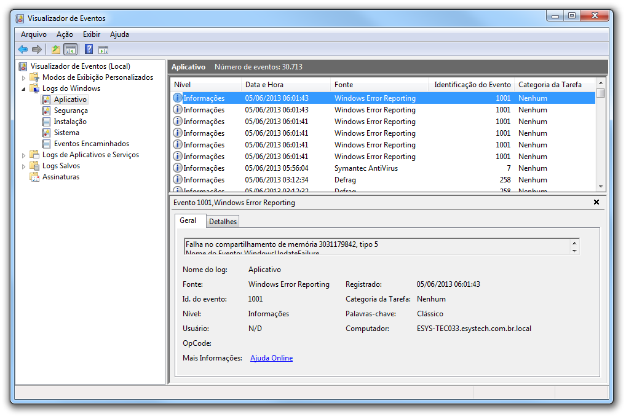Expand Logs de Aplicativos e Serviços node
This screenshot has height=417, width=626.
pos(23,155)
